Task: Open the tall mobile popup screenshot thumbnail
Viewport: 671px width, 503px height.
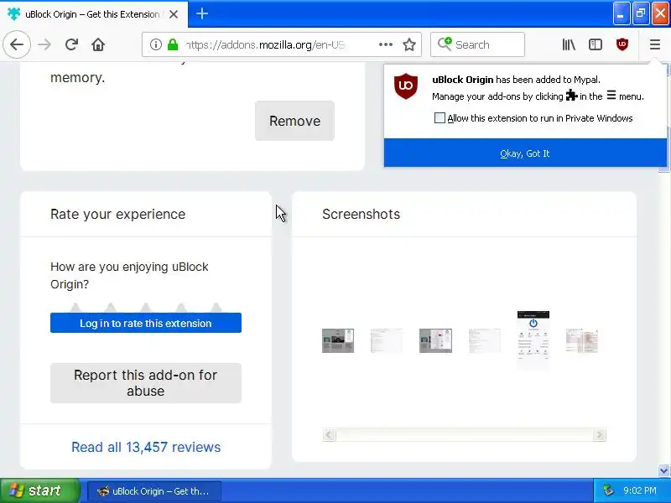Action: point(533,340)
